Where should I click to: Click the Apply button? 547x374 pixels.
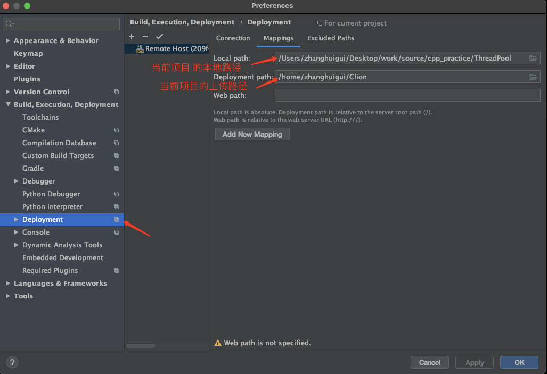click(475, 362)
